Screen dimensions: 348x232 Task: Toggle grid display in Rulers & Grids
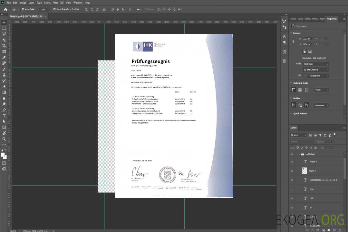pos(300,90)
